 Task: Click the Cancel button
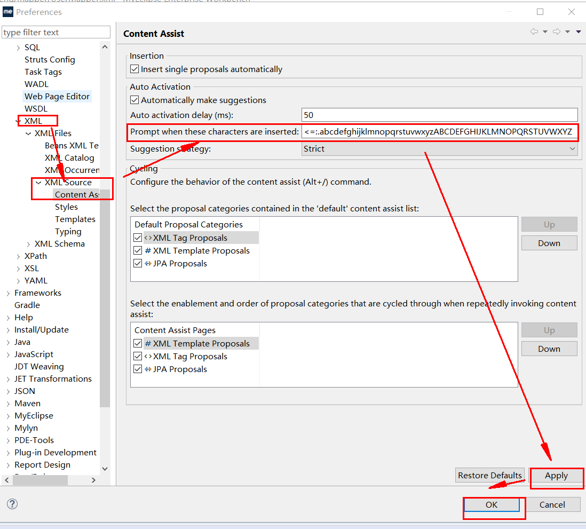point(552,504)
